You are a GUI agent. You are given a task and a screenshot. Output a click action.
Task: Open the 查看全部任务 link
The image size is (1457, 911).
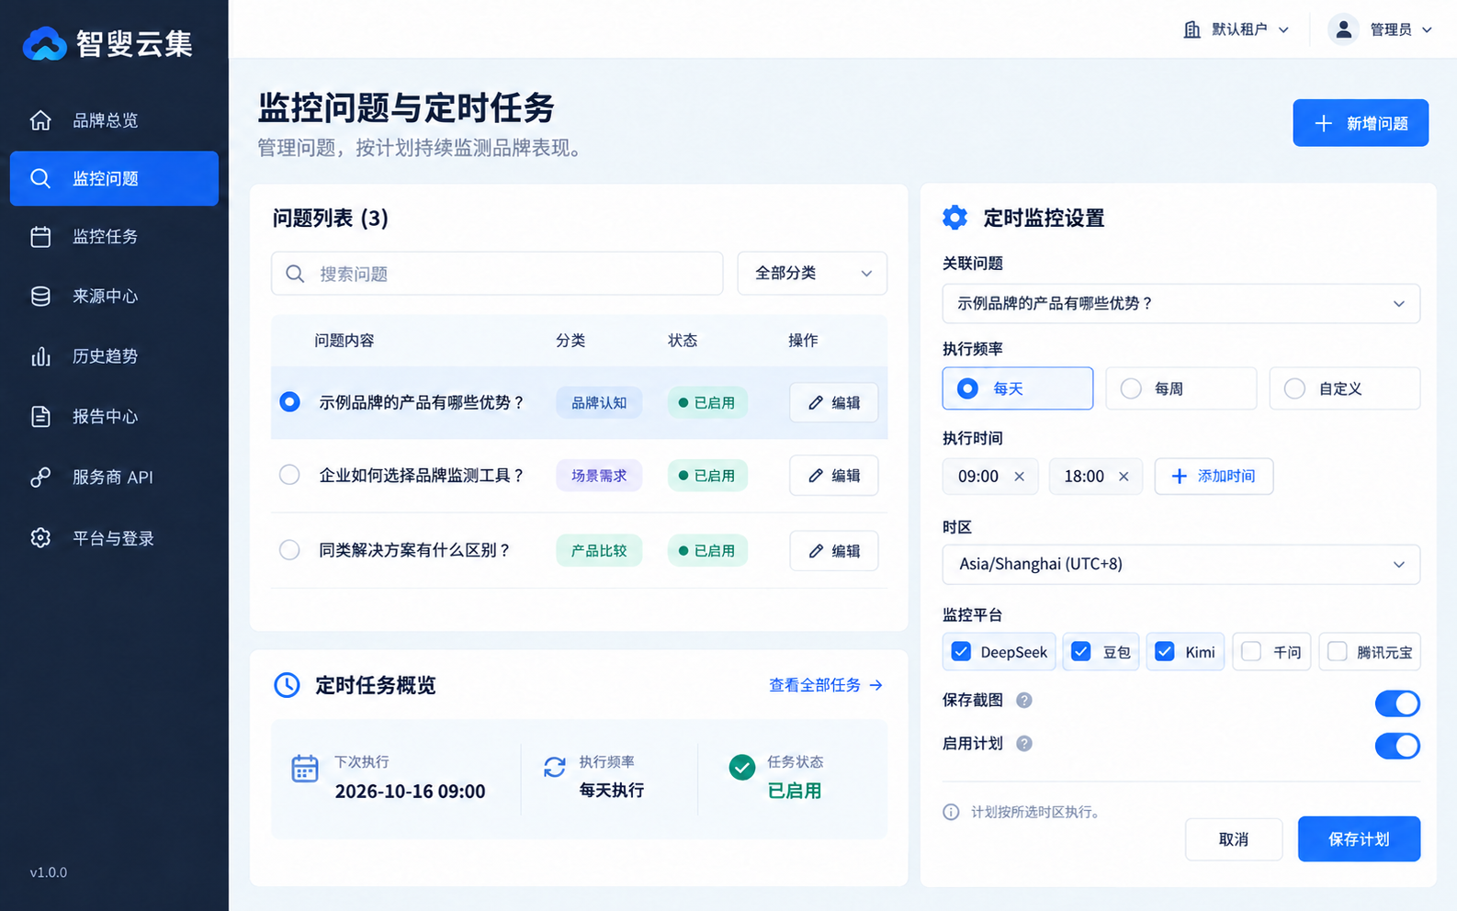[x=826, y=685]
